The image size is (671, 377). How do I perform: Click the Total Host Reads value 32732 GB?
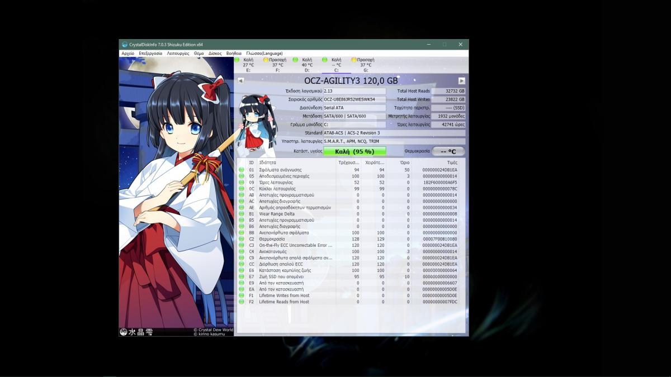tap(448, 90)
